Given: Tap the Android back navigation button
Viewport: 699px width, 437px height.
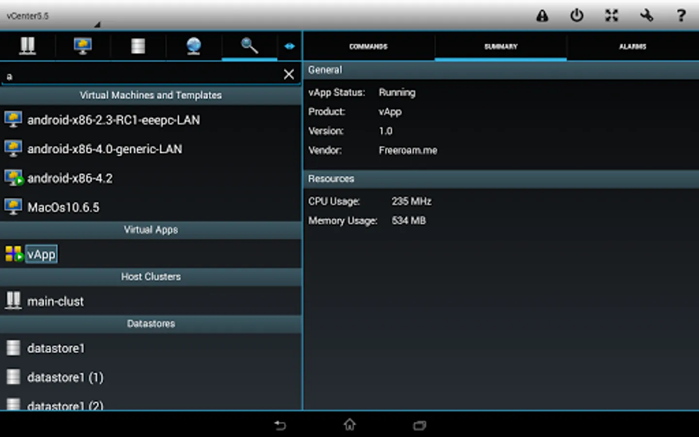Looking at the screenshot, I should [x=280, y=425].
